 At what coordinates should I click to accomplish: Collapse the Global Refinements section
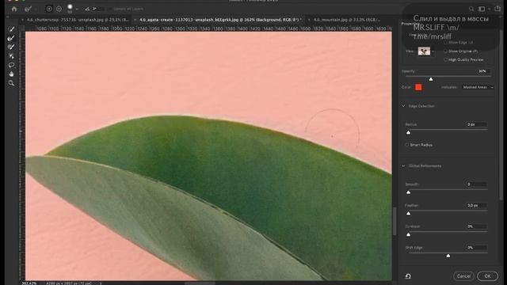[x=403, y=165]
